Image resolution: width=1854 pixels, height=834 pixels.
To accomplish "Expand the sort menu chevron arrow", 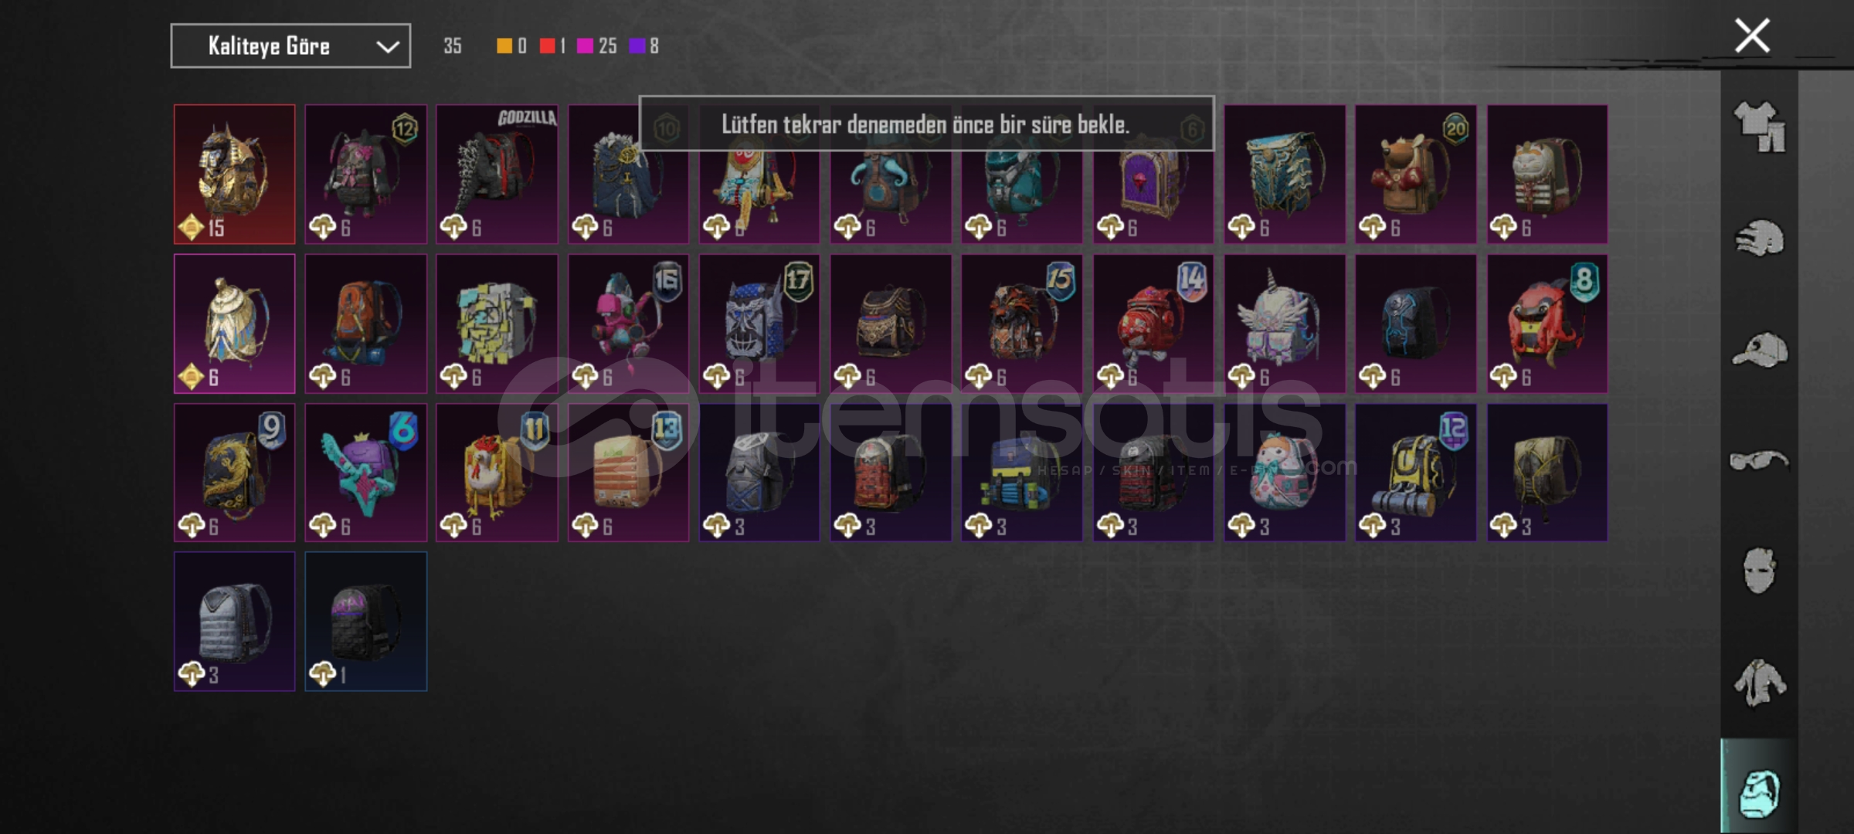I will (387, 47).
